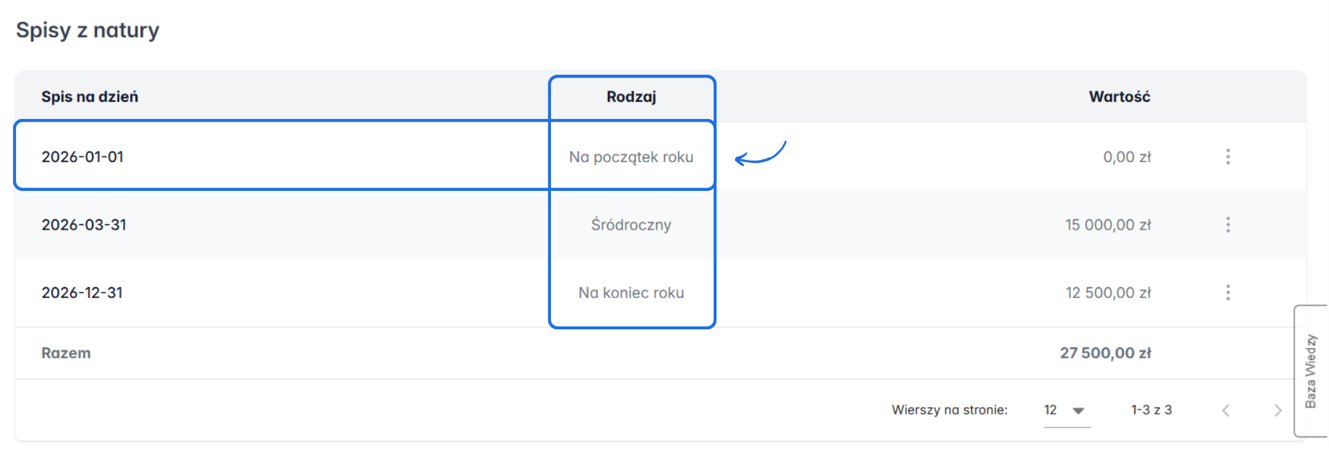Click the Rodzaj column header
The width and height of the screenshot is (1329, 449).
(x=631, y=96)
